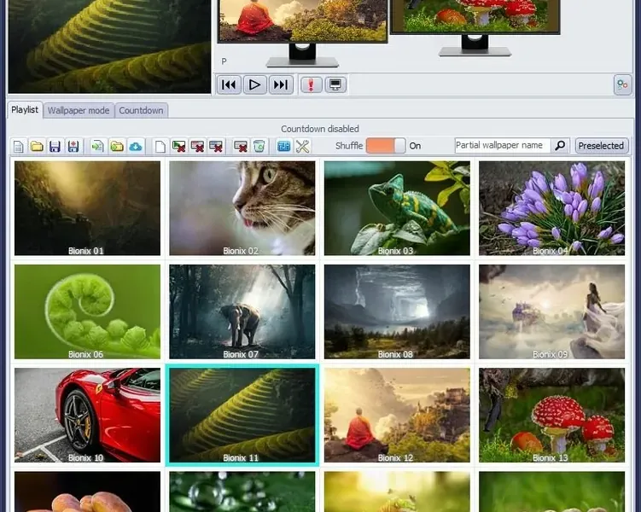Download wallpapers with blue cloud icon
Screen dimensions: 641x512
[136, 146]
